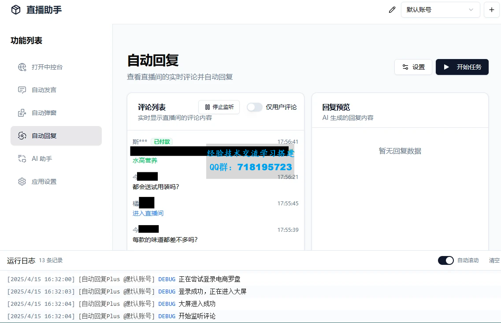Select 自动弹窗 in function list

[x=56, y=113]
